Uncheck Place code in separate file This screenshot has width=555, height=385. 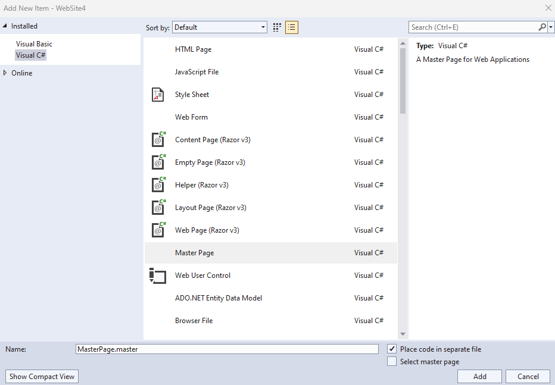391,349
